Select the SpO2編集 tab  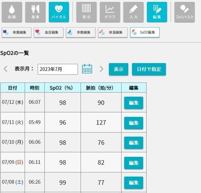click(x=145, y=32)
